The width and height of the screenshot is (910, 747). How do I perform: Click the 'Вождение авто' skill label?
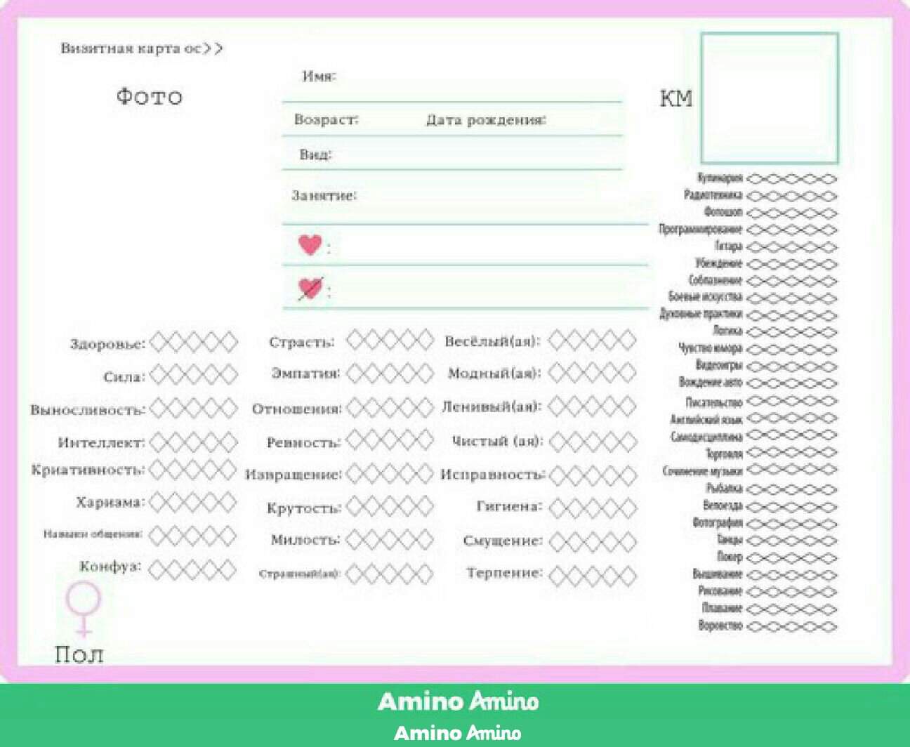pos(710,383)
